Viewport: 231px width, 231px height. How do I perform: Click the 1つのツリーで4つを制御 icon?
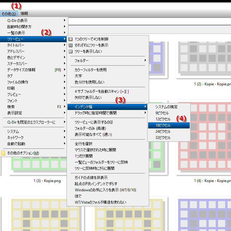tap(71, 39)
